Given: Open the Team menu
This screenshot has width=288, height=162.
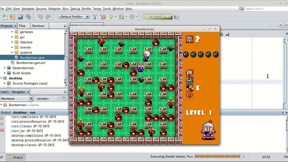Looking at the screenshot, I should tap(97, 9).
